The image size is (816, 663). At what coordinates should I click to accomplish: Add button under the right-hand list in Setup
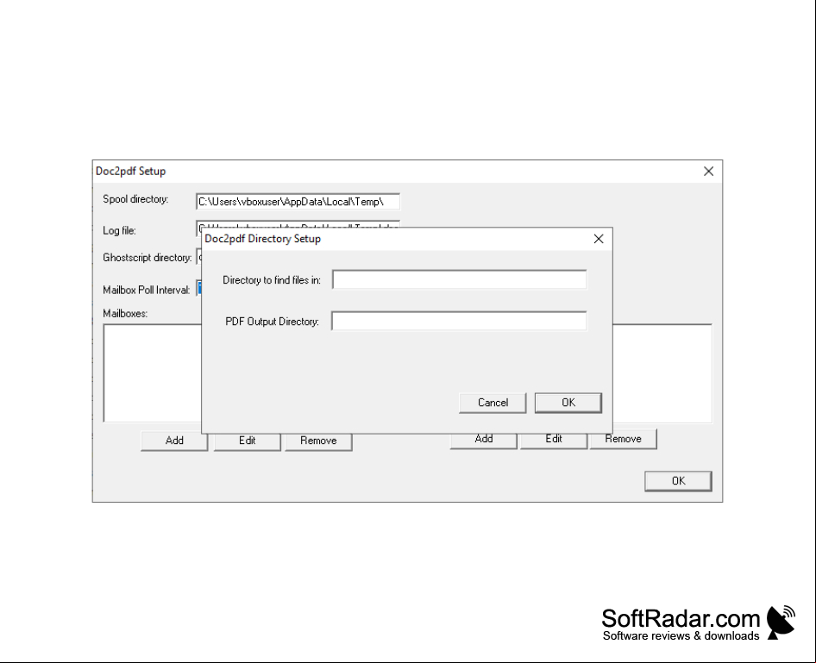[483, 440]
